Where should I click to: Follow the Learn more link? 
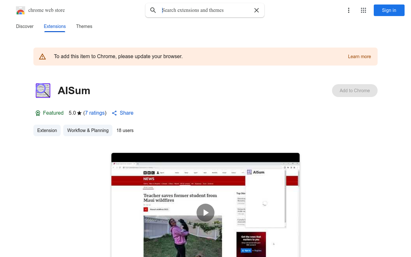pyautogui.click(x=359, y=57)
